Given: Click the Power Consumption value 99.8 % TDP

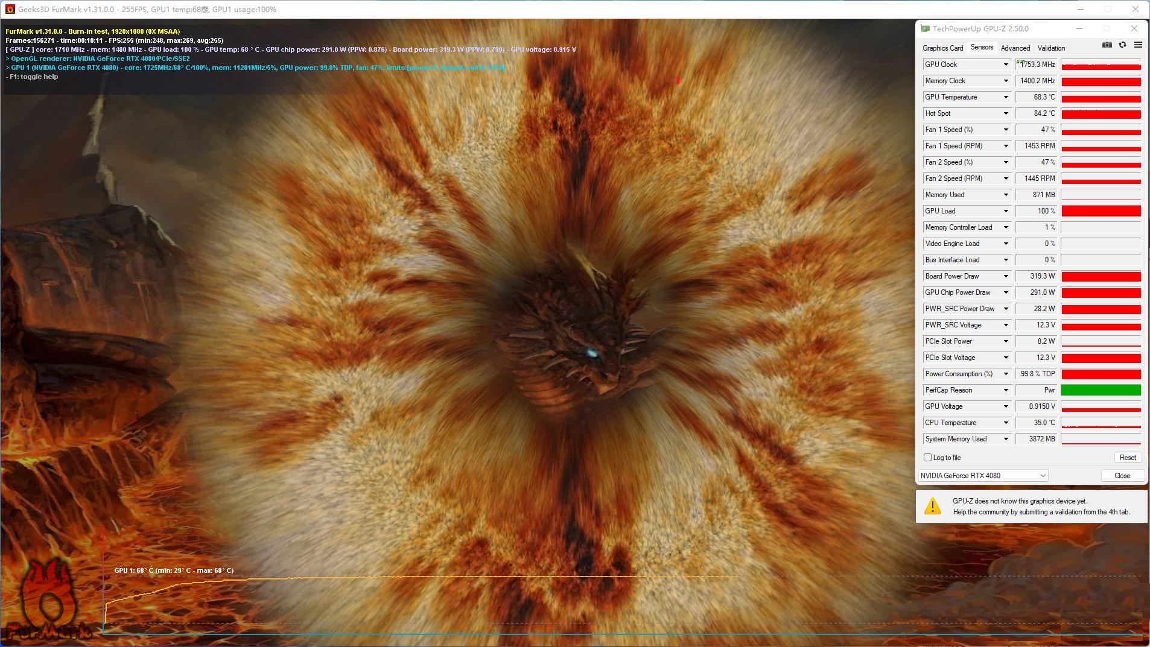Looking at the screenshot, I should click(1036, 374).
